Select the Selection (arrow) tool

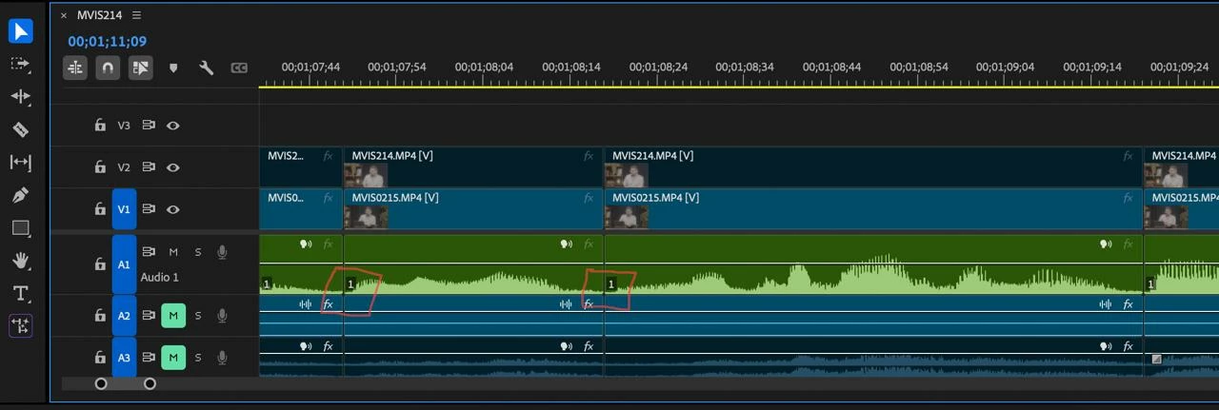[20, 31]
